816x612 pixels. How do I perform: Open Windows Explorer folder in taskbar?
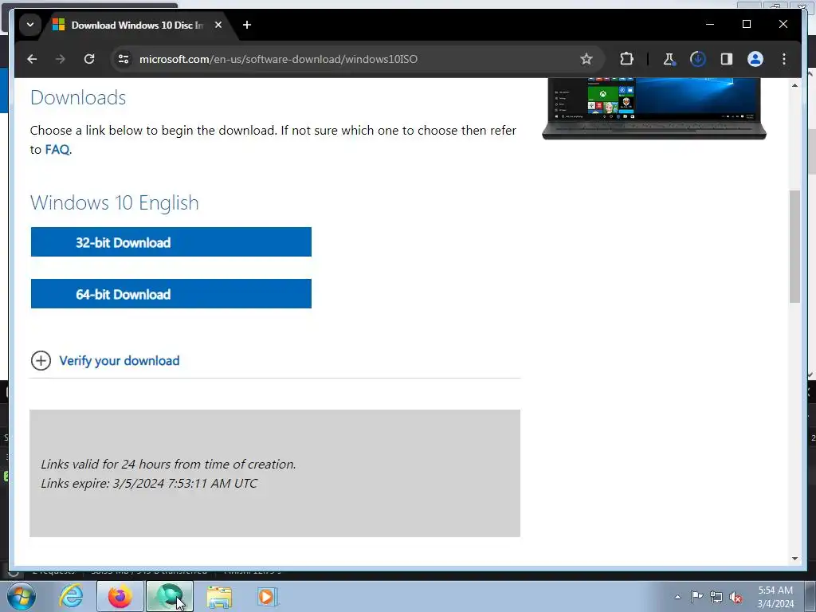click(x=219, y=596)
